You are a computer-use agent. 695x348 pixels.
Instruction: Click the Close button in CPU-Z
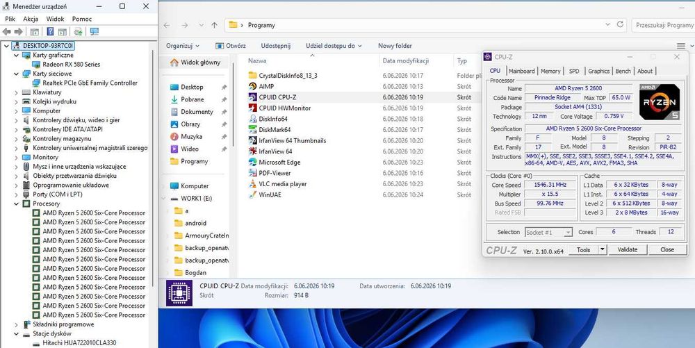pyautogui.click(x=667, y=249)
